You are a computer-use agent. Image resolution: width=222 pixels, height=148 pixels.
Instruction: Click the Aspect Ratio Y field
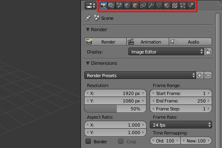click(x=115, y=132)
